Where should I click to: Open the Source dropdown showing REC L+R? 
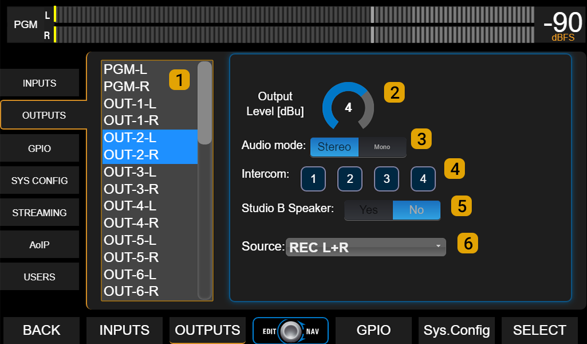pyautogui.click(x=365, y=247)
